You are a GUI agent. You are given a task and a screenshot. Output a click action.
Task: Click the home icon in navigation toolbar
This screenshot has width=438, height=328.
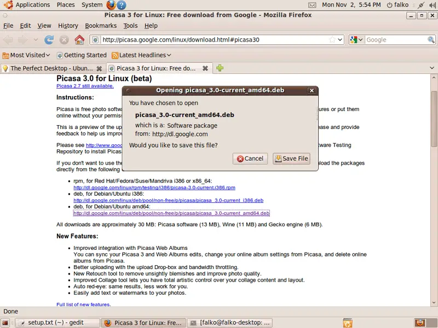coord(79,40)
